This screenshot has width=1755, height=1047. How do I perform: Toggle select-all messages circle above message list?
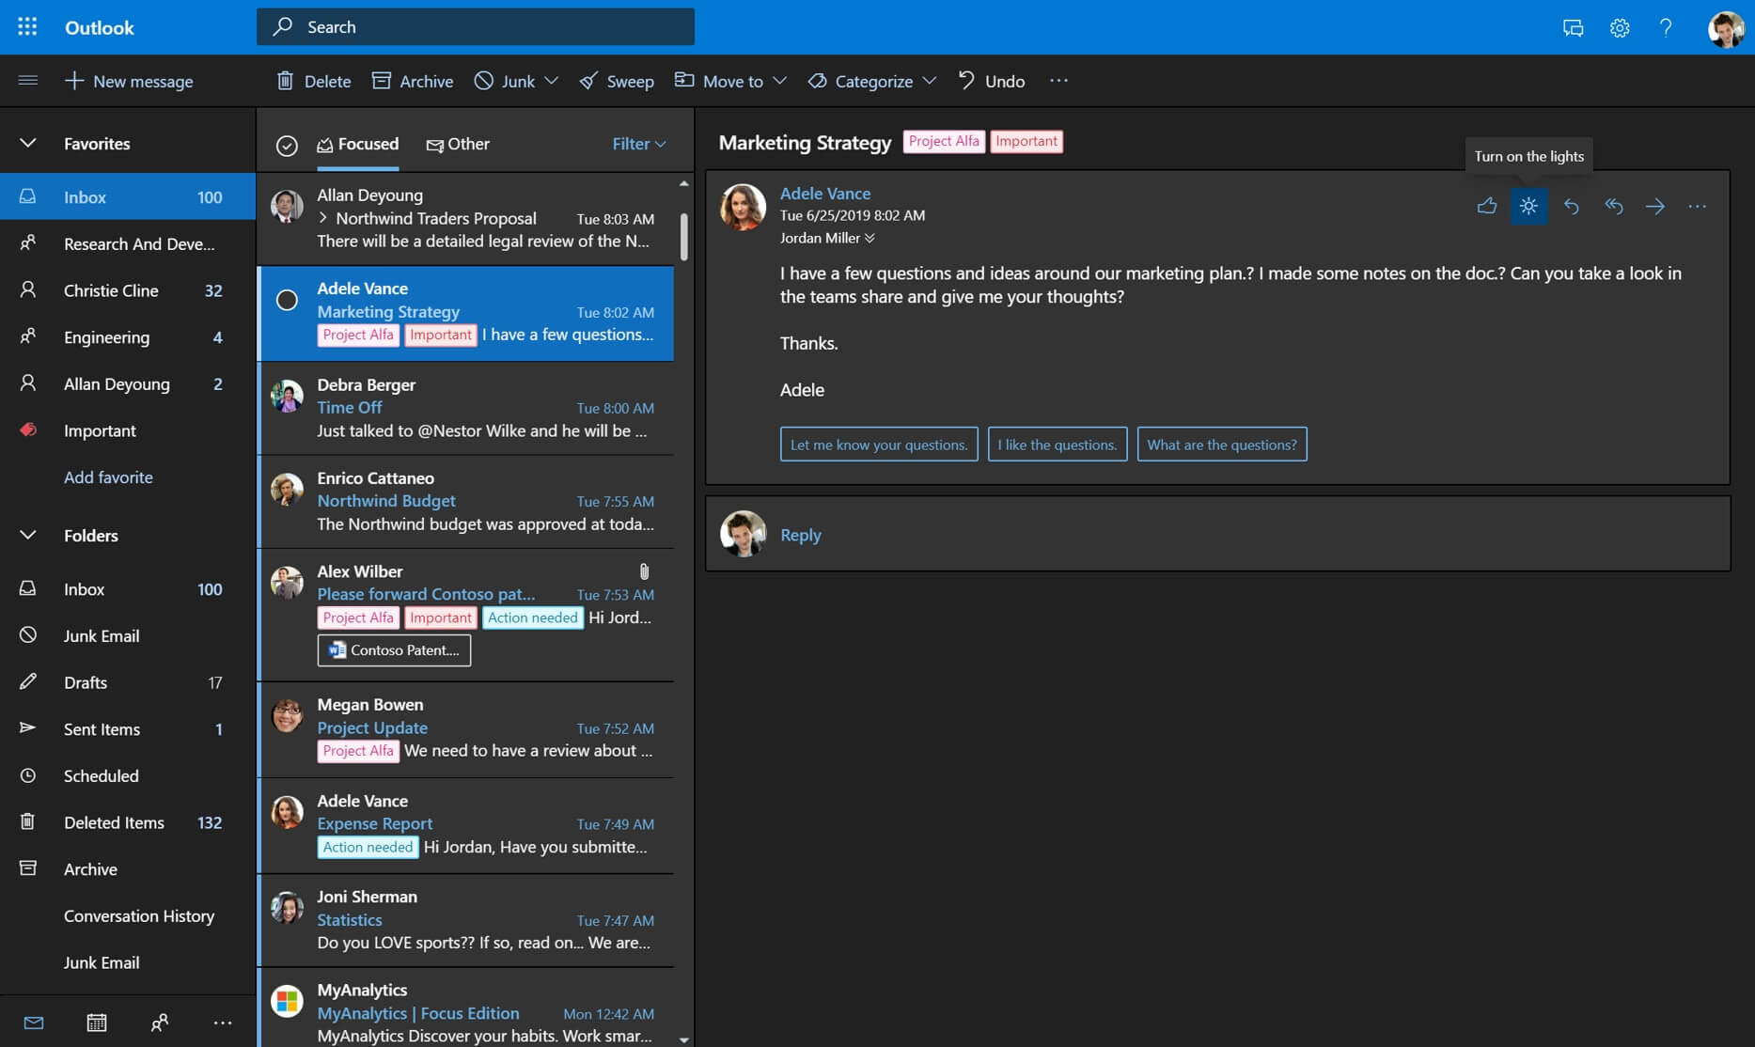pos(288,145)
